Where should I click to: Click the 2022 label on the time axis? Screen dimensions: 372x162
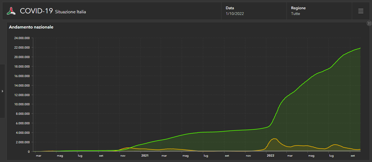pos(270,156)
